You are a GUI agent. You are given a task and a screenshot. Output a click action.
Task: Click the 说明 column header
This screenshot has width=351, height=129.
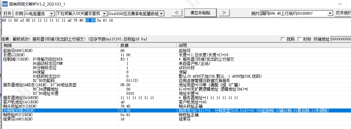click(264, 45)
